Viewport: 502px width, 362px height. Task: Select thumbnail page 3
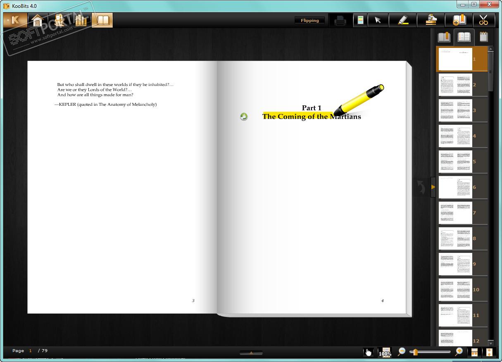462,110
